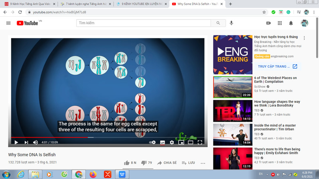The height and width of the screenshot is (179, 319).
Task: Open There's more to life than being happy
Action: coord(277,151)
